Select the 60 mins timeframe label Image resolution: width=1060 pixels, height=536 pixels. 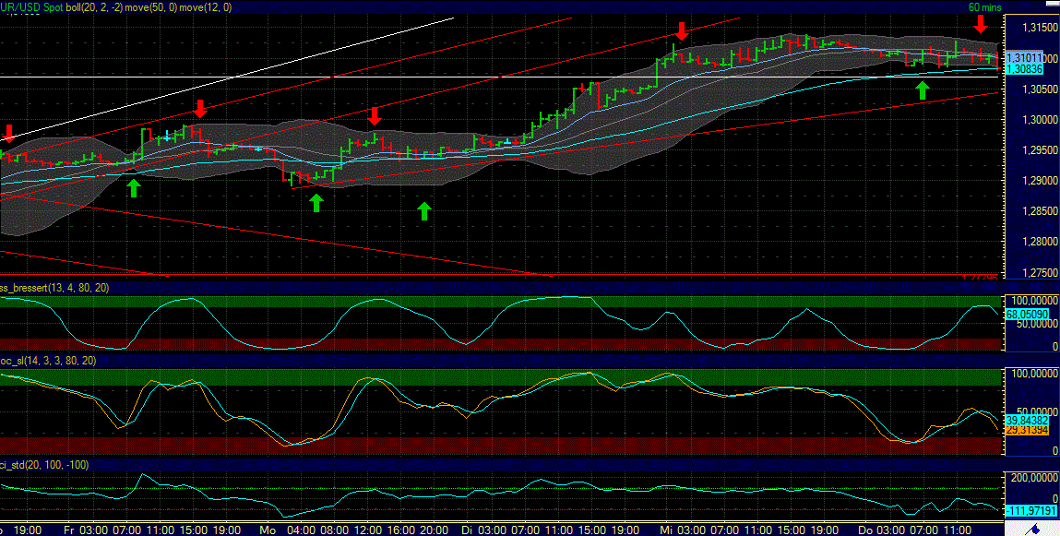[984, 6]
